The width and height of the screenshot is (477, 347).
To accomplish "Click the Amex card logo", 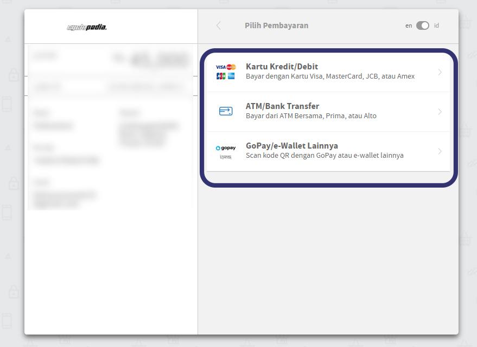I will click(x=231, y=76).
